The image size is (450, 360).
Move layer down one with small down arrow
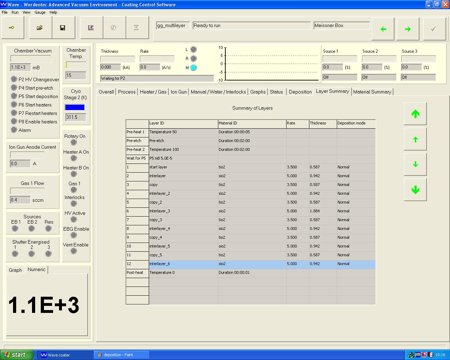(415, 165)
